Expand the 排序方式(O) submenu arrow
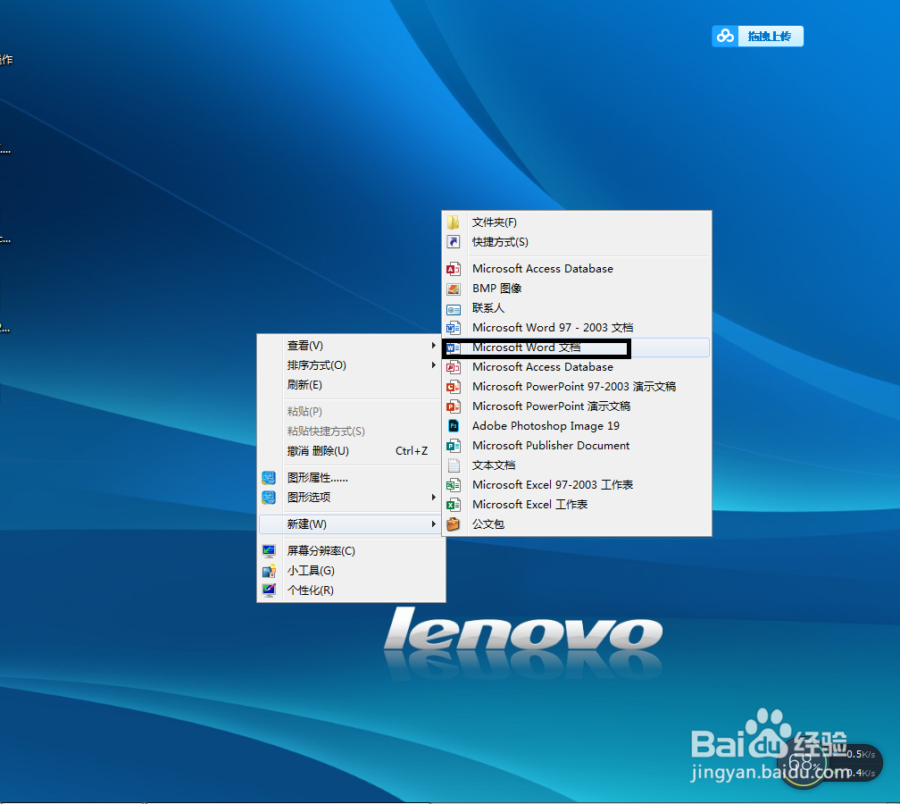Viewport: 900px width, 804px height. click(x=434, y=364)
